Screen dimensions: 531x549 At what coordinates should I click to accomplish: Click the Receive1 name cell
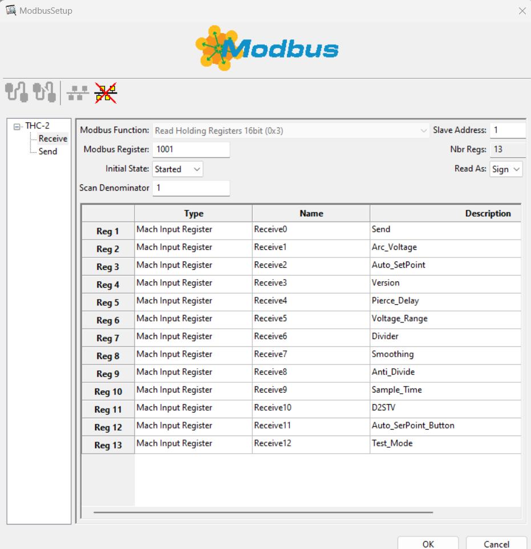[311, 249]
